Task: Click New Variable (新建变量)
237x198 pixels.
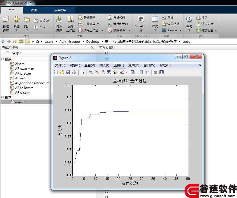Action: tap(87, 18)
